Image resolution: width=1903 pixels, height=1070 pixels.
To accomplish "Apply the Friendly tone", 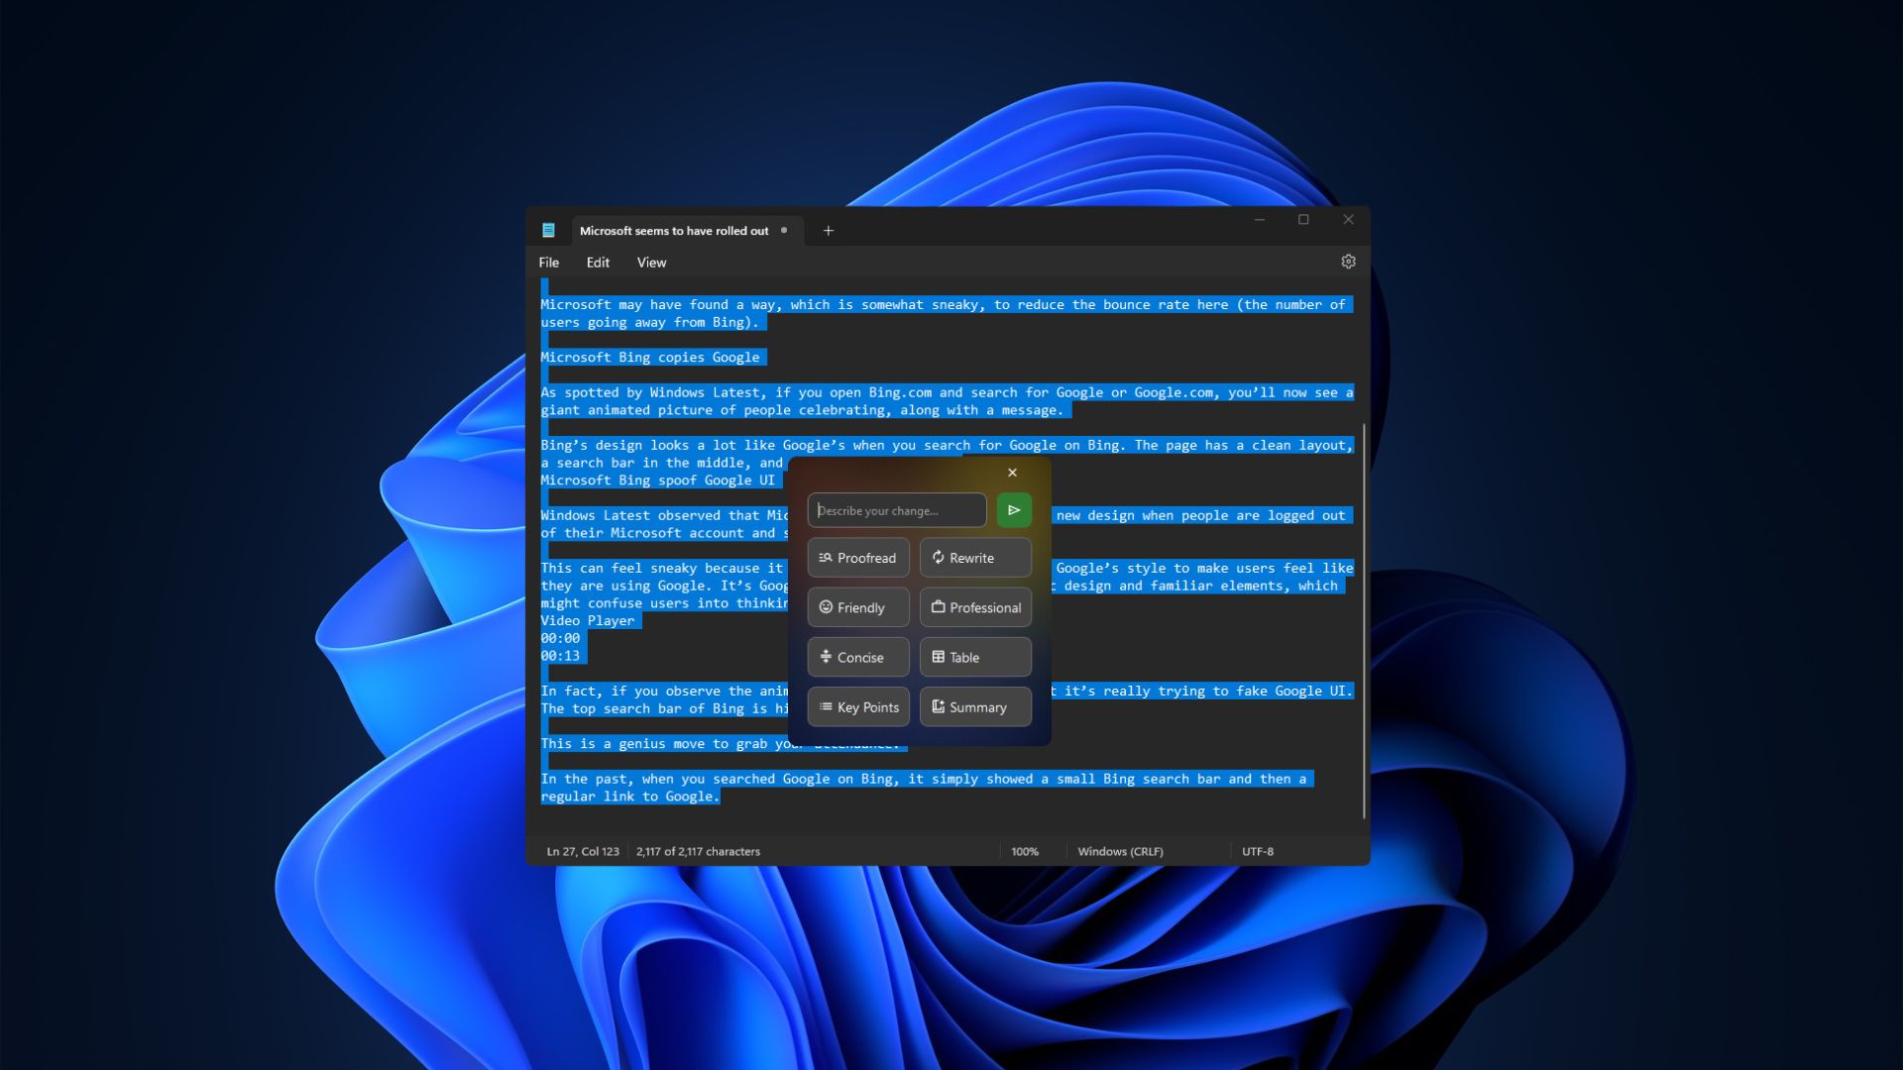I will click(857, 607).
